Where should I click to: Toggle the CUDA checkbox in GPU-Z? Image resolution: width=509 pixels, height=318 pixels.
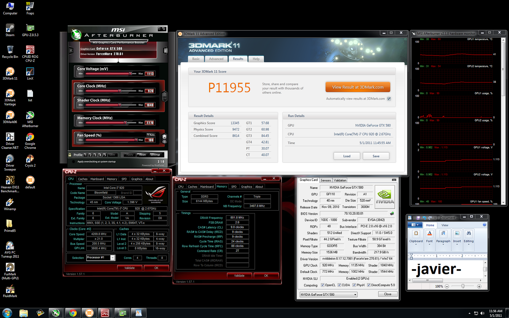point(339,285)
